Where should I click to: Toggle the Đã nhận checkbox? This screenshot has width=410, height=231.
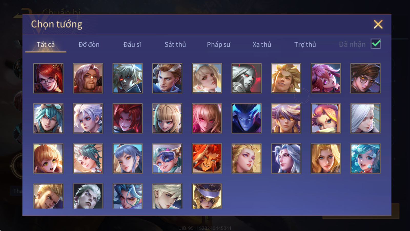[376, 44]
